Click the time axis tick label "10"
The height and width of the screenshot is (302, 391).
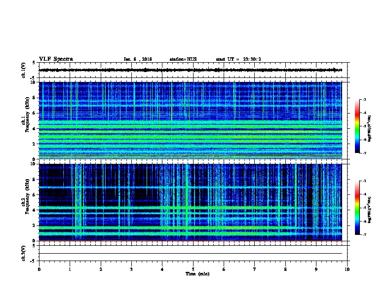click(x=347, y=269)
